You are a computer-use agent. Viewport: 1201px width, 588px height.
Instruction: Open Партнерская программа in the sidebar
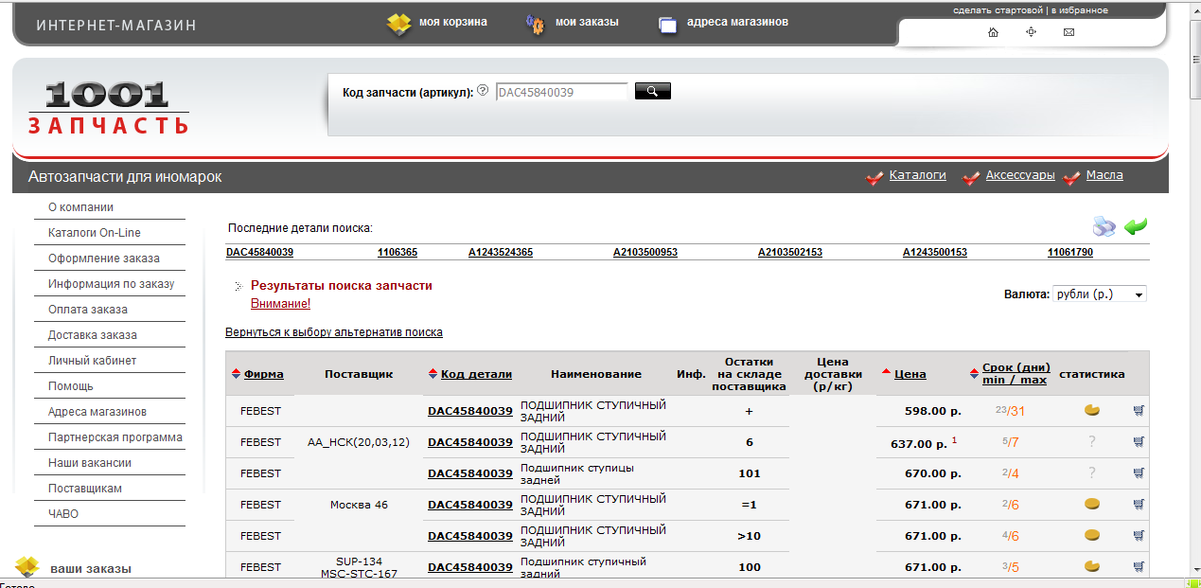(x=115, y=437)
